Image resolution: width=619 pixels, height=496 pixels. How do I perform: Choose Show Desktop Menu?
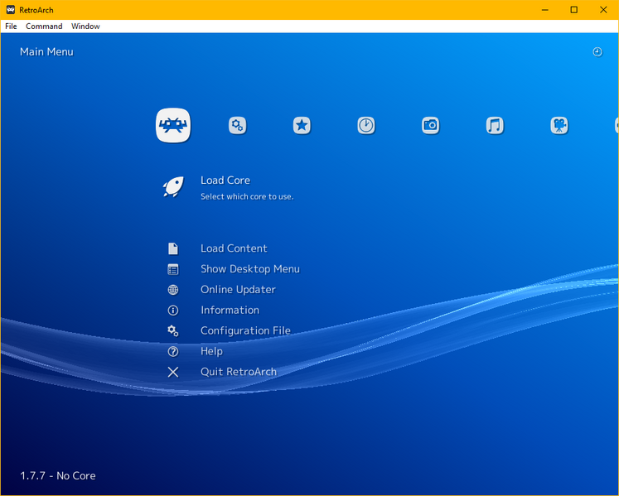(249, 269)
